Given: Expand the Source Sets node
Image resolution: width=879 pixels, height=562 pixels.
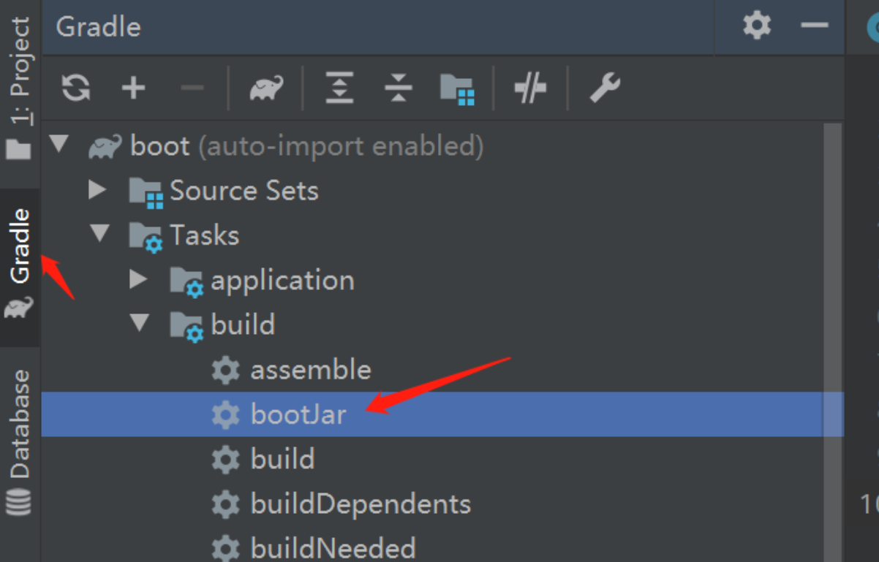Looking at the screenshot, I should tap(97, 191).
